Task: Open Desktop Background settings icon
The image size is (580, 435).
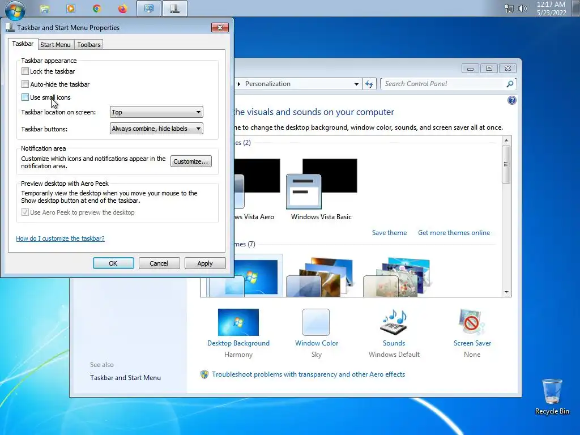Action: click(238, 322)
